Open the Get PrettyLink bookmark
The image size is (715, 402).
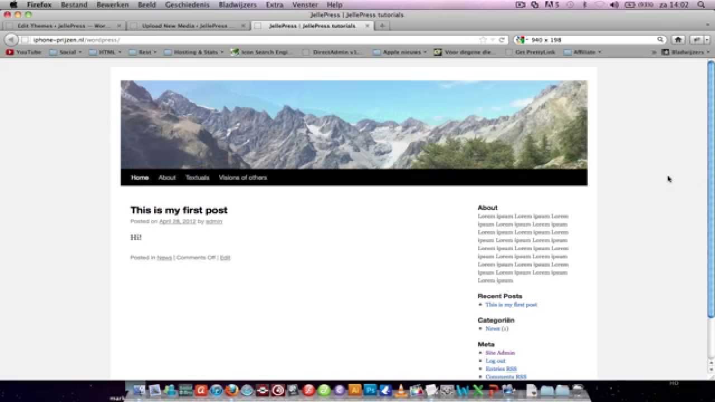530,52
